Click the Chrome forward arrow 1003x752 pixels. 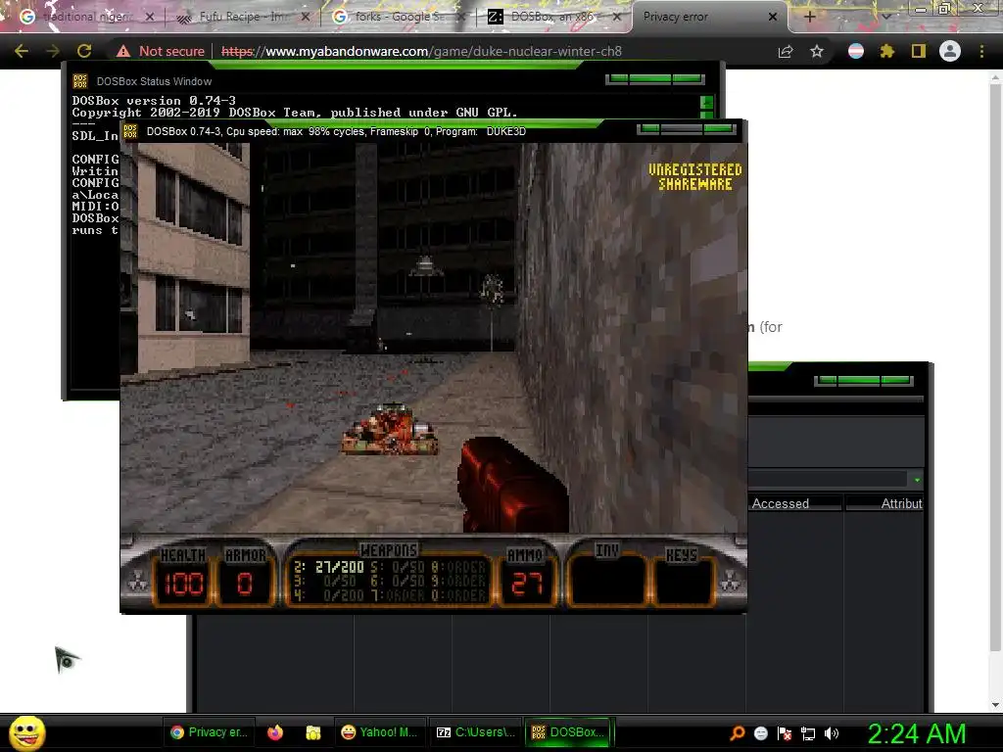[53, 51]
